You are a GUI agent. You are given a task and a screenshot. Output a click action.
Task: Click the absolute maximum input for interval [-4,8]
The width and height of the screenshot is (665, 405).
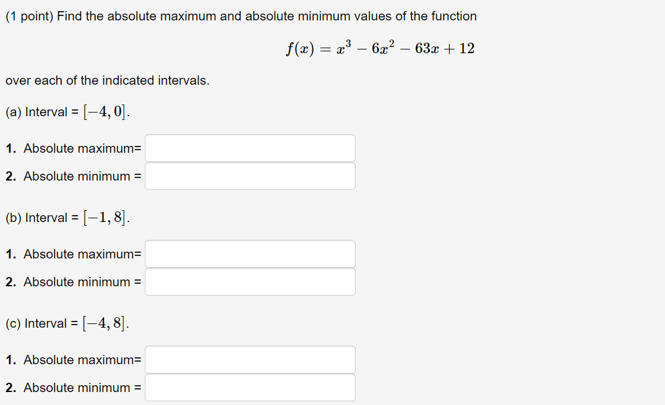click(x=250, y=359)
